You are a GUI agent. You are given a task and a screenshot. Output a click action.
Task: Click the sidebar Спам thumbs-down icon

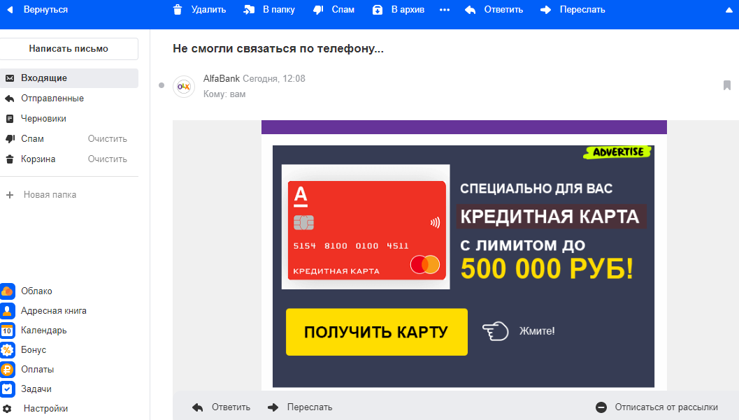(9, 139)
